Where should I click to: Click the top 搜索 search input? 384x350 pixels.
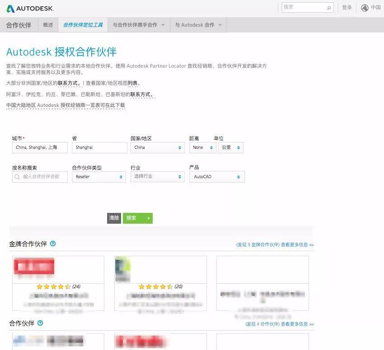click(x=308, y=8)
